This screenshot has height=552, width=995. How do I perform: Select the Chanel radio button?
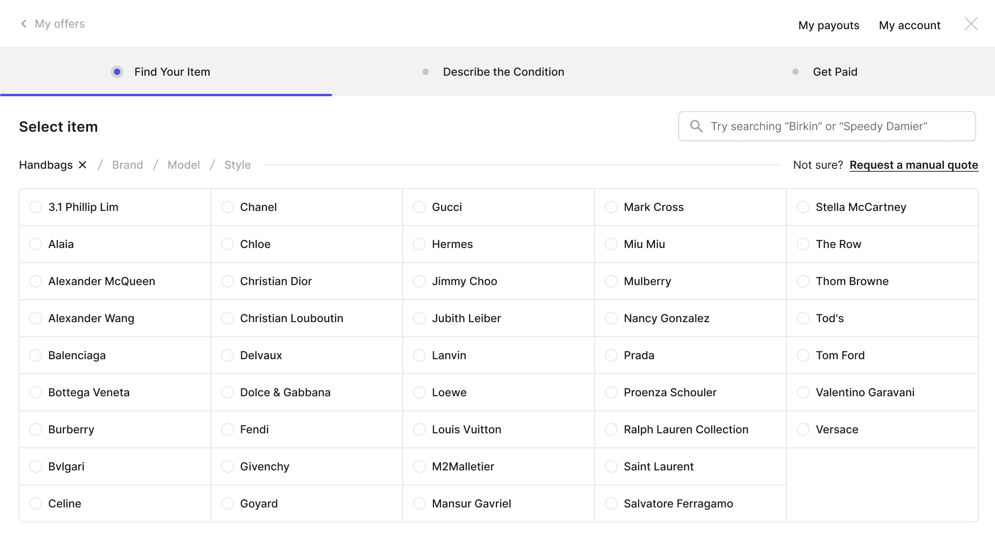pos(227,207)
